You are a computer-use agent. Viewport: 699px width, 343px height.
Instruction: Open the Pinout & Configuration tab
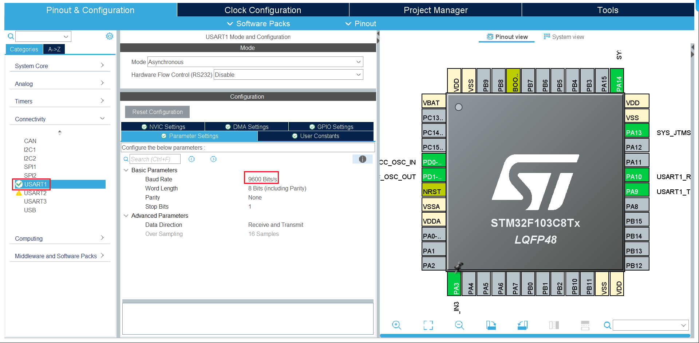tap(90, 10)
